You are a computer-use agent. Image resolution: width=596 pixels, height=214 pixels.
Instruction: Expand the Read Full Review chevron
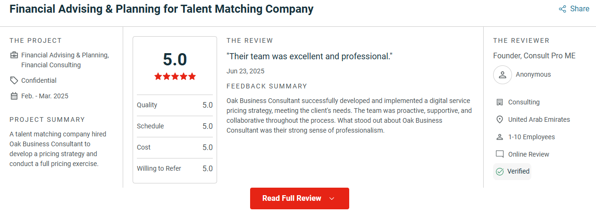(x=332, y=198)
